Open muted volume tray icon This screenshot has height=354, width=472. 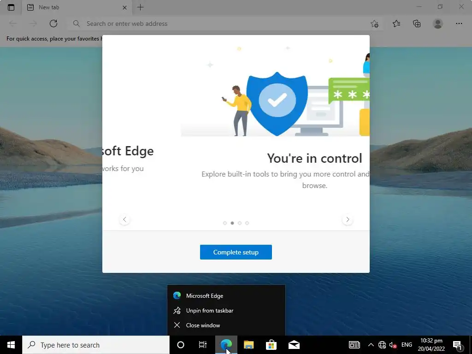[x=393, y=345]
